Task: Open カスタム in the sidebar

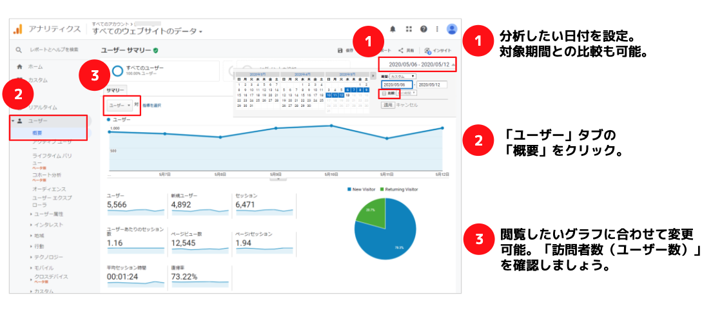Action: 37,81
